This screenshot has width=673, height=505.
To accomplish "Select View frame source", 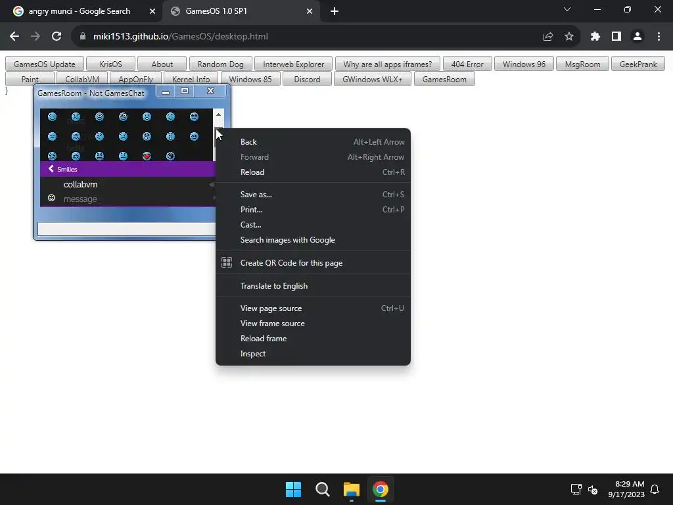I will click(x=313, y=324).
